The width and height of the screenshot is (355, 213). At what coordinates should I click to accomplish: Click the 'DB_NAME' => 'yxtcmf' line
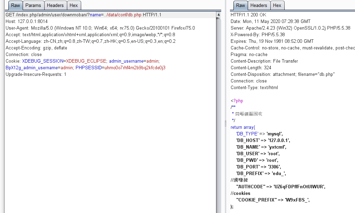click(x=261, y=147)
